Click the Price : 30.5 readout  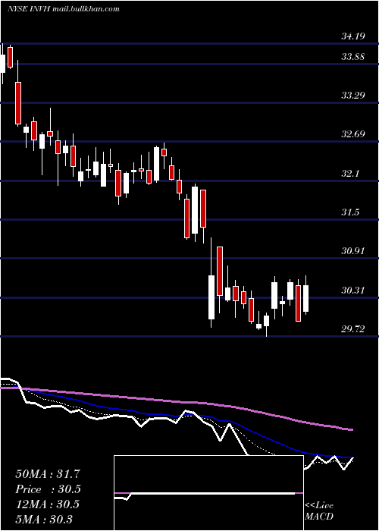point(49,489)
